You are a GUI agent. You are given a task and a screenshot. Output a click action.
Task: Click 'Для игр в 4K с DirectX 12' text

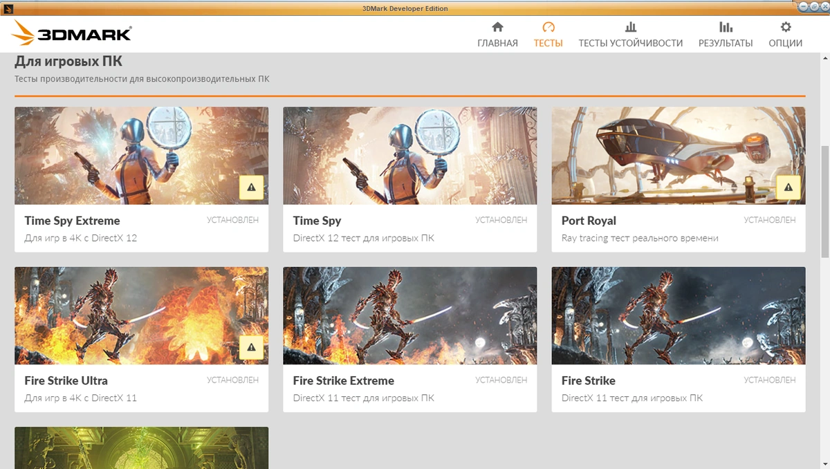tap(81, 238)
